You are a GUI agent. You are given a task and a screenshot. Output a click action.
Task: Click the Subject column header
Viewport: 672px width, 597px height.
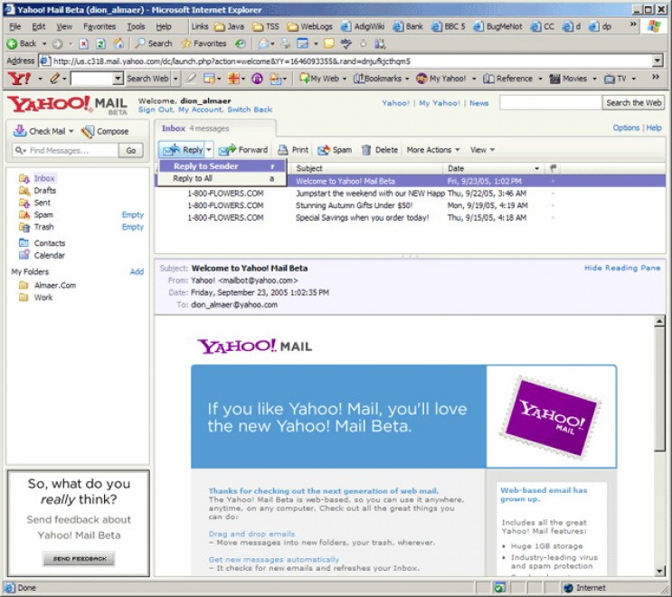[x=368, y=168]
